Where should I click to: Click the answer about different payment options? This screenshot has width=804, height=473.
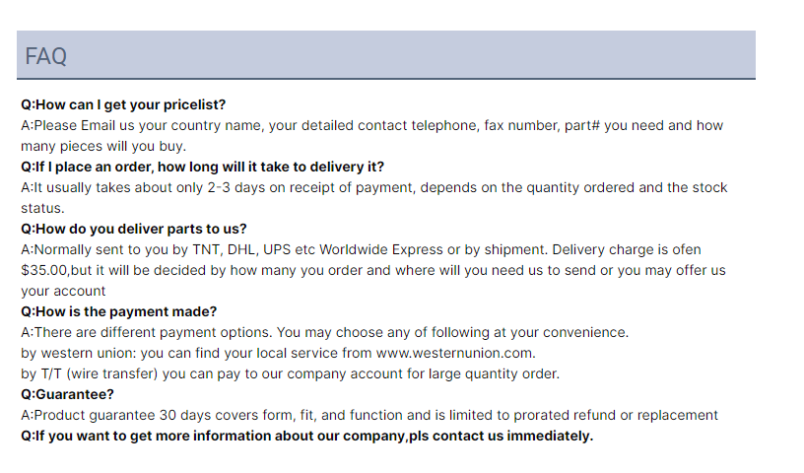point(324,332)
